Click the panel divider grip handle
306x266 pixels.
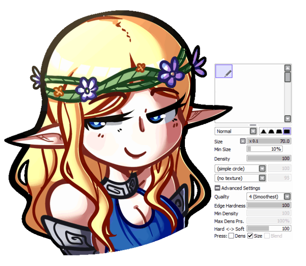pos(253,125)
